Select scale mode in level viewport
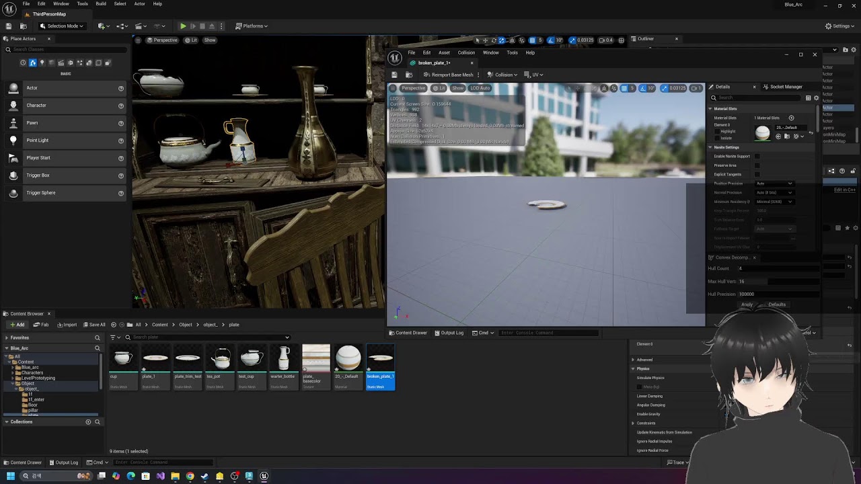The image size is (861, 484). click(x=502, y=40)
